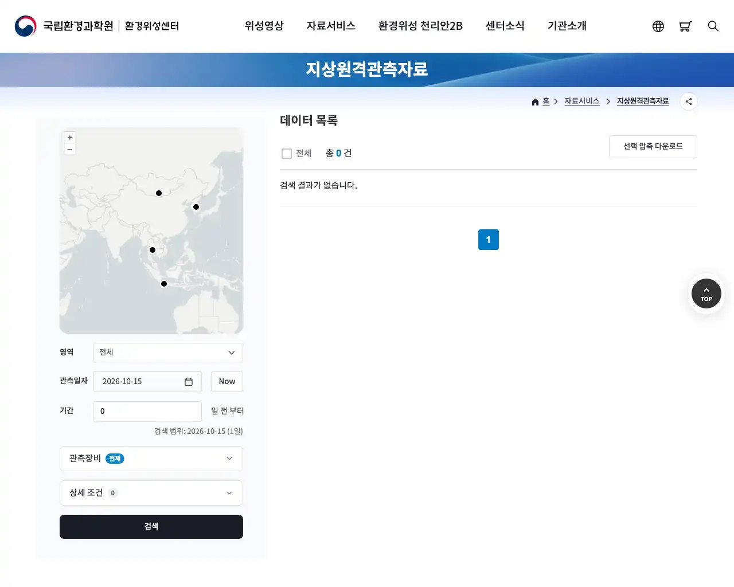Click 선택 압축 다운로드 button
Screen dimensions: 734x587
coord(653,147)
